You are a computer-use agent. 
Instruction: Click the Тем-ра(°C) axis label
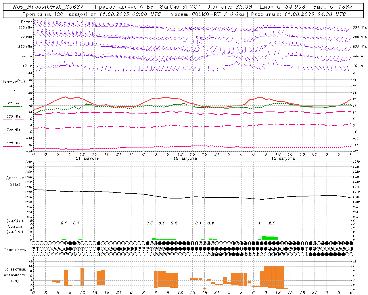[14, 82]
